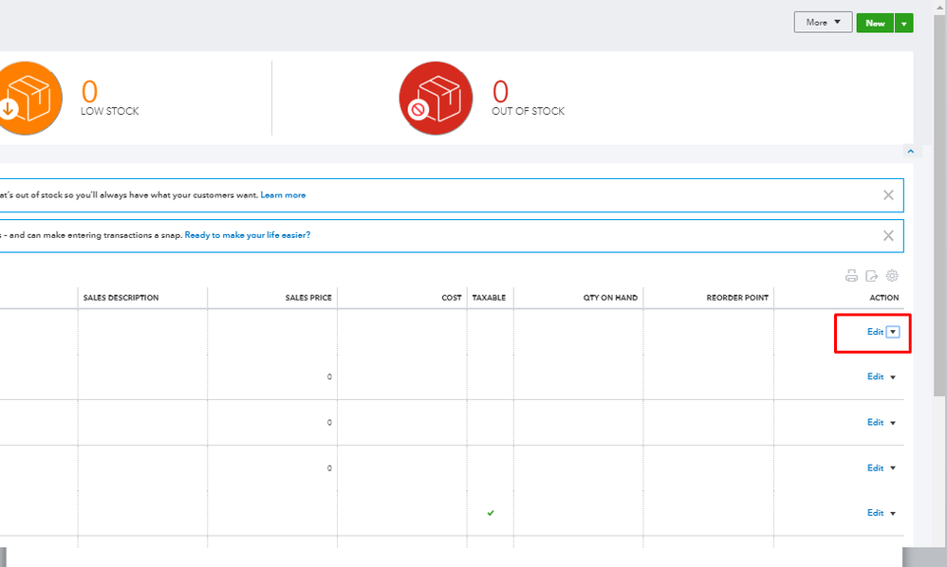Click the Qty On Hand column header
Screen dimensions: 947x567
pyautogui.click(x=610, y=298)
